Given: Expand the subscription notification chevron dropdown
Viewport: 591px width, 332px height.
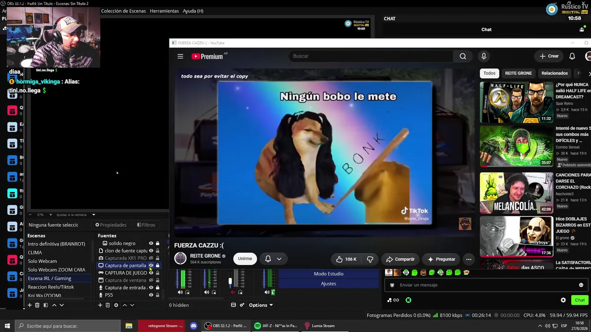Looking at the screenshot, I should (279, 259).
